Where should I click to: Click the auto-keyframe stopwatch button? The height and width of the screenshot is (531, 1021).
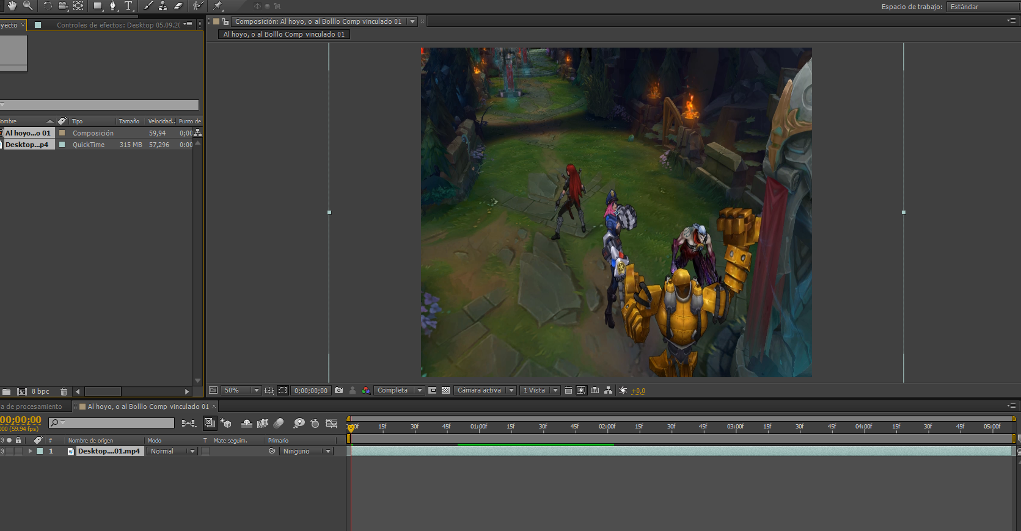coord(315,423)
